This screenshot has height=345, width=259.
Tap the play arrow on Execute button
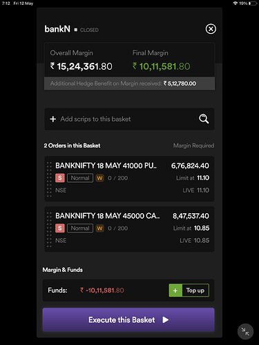pyautogui.click(x=166, y=320)
